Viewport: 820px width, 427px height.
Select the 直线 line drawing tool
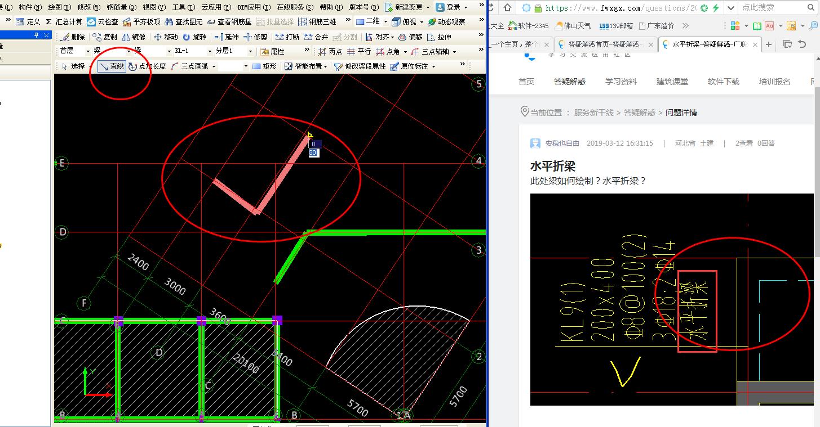point(112,66)
